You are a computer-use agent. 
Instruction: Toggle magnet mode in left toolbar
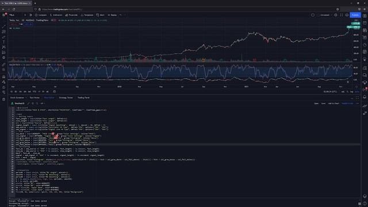tap(4, 76)
